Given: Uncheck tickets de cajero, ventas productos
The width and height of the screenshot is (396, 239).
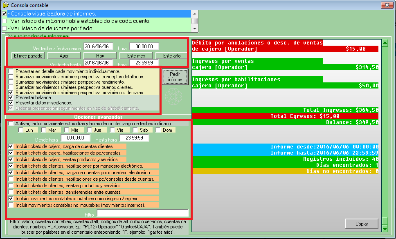Looking at the screenshot, I should pyautogui.click(x=11, y=159).
